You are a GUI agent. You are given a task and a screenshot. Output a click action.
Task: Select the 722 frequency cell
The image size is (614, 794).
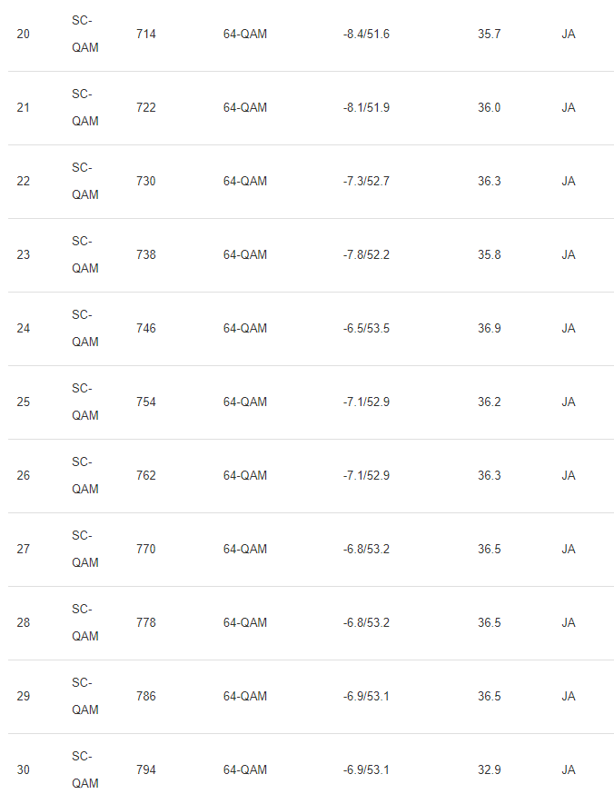[x=145, y=107]
